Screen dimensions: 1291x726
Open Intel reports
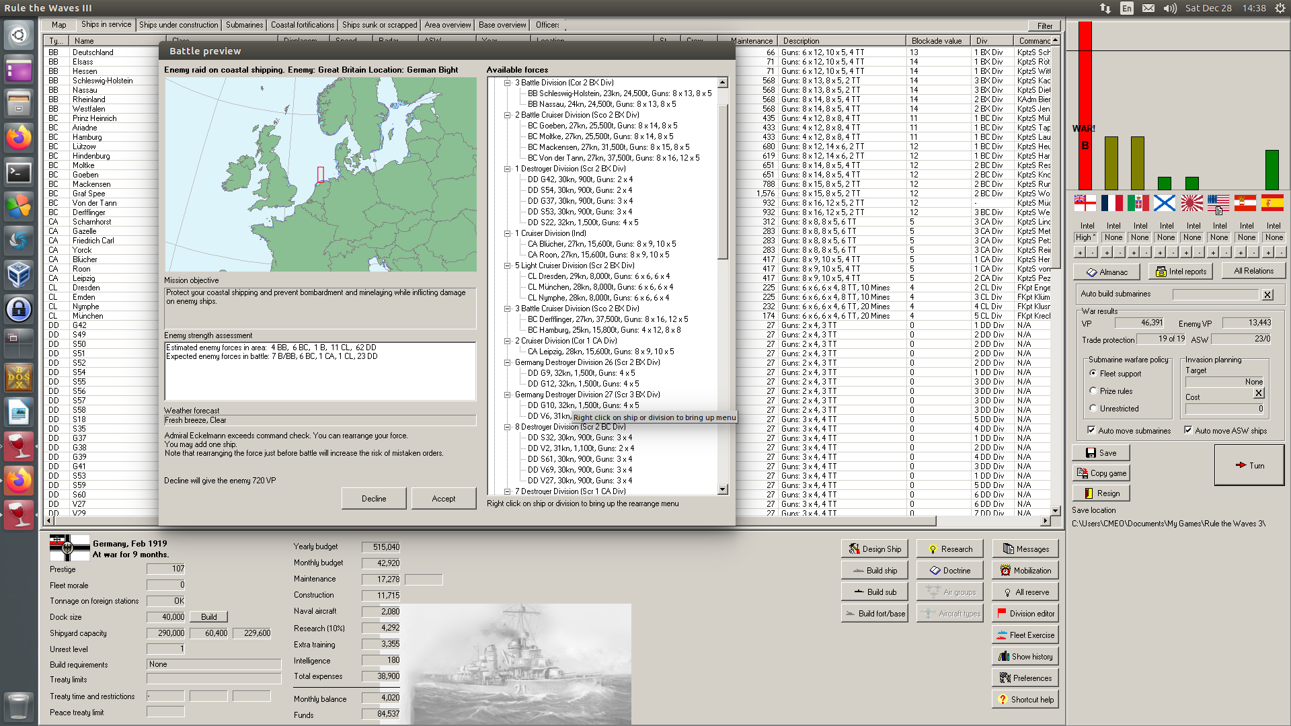pyautogui.click(x=1181, y=272)
